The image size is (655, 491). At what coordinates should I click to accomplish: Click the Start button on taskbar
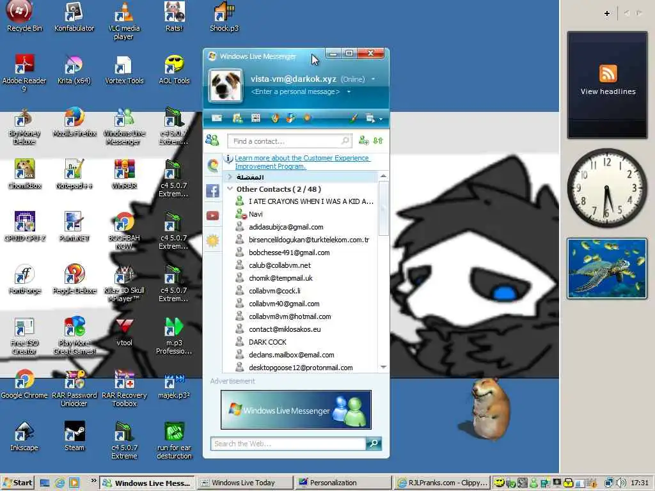[x=17, y=483]
